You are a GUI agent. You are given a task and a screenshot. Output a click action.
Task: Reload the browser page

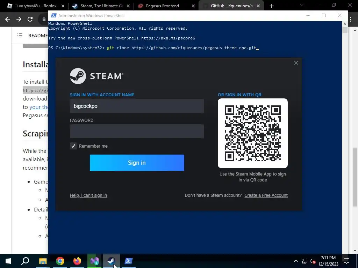pyautogui.click(x=30, y=19)
